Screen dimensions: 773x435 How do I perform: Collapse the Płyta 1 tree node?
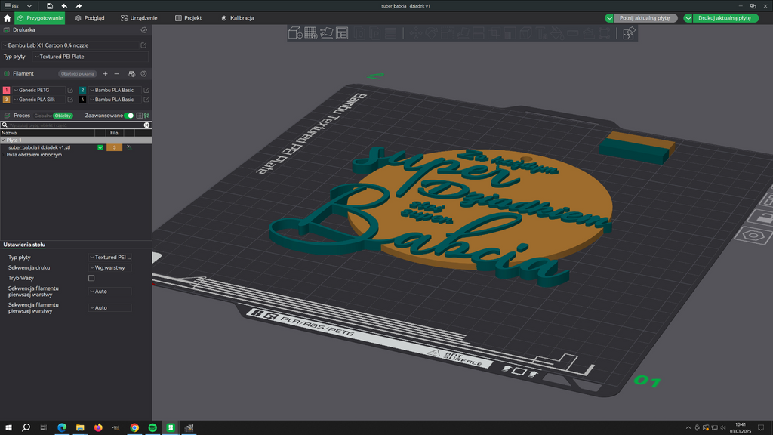3,140
